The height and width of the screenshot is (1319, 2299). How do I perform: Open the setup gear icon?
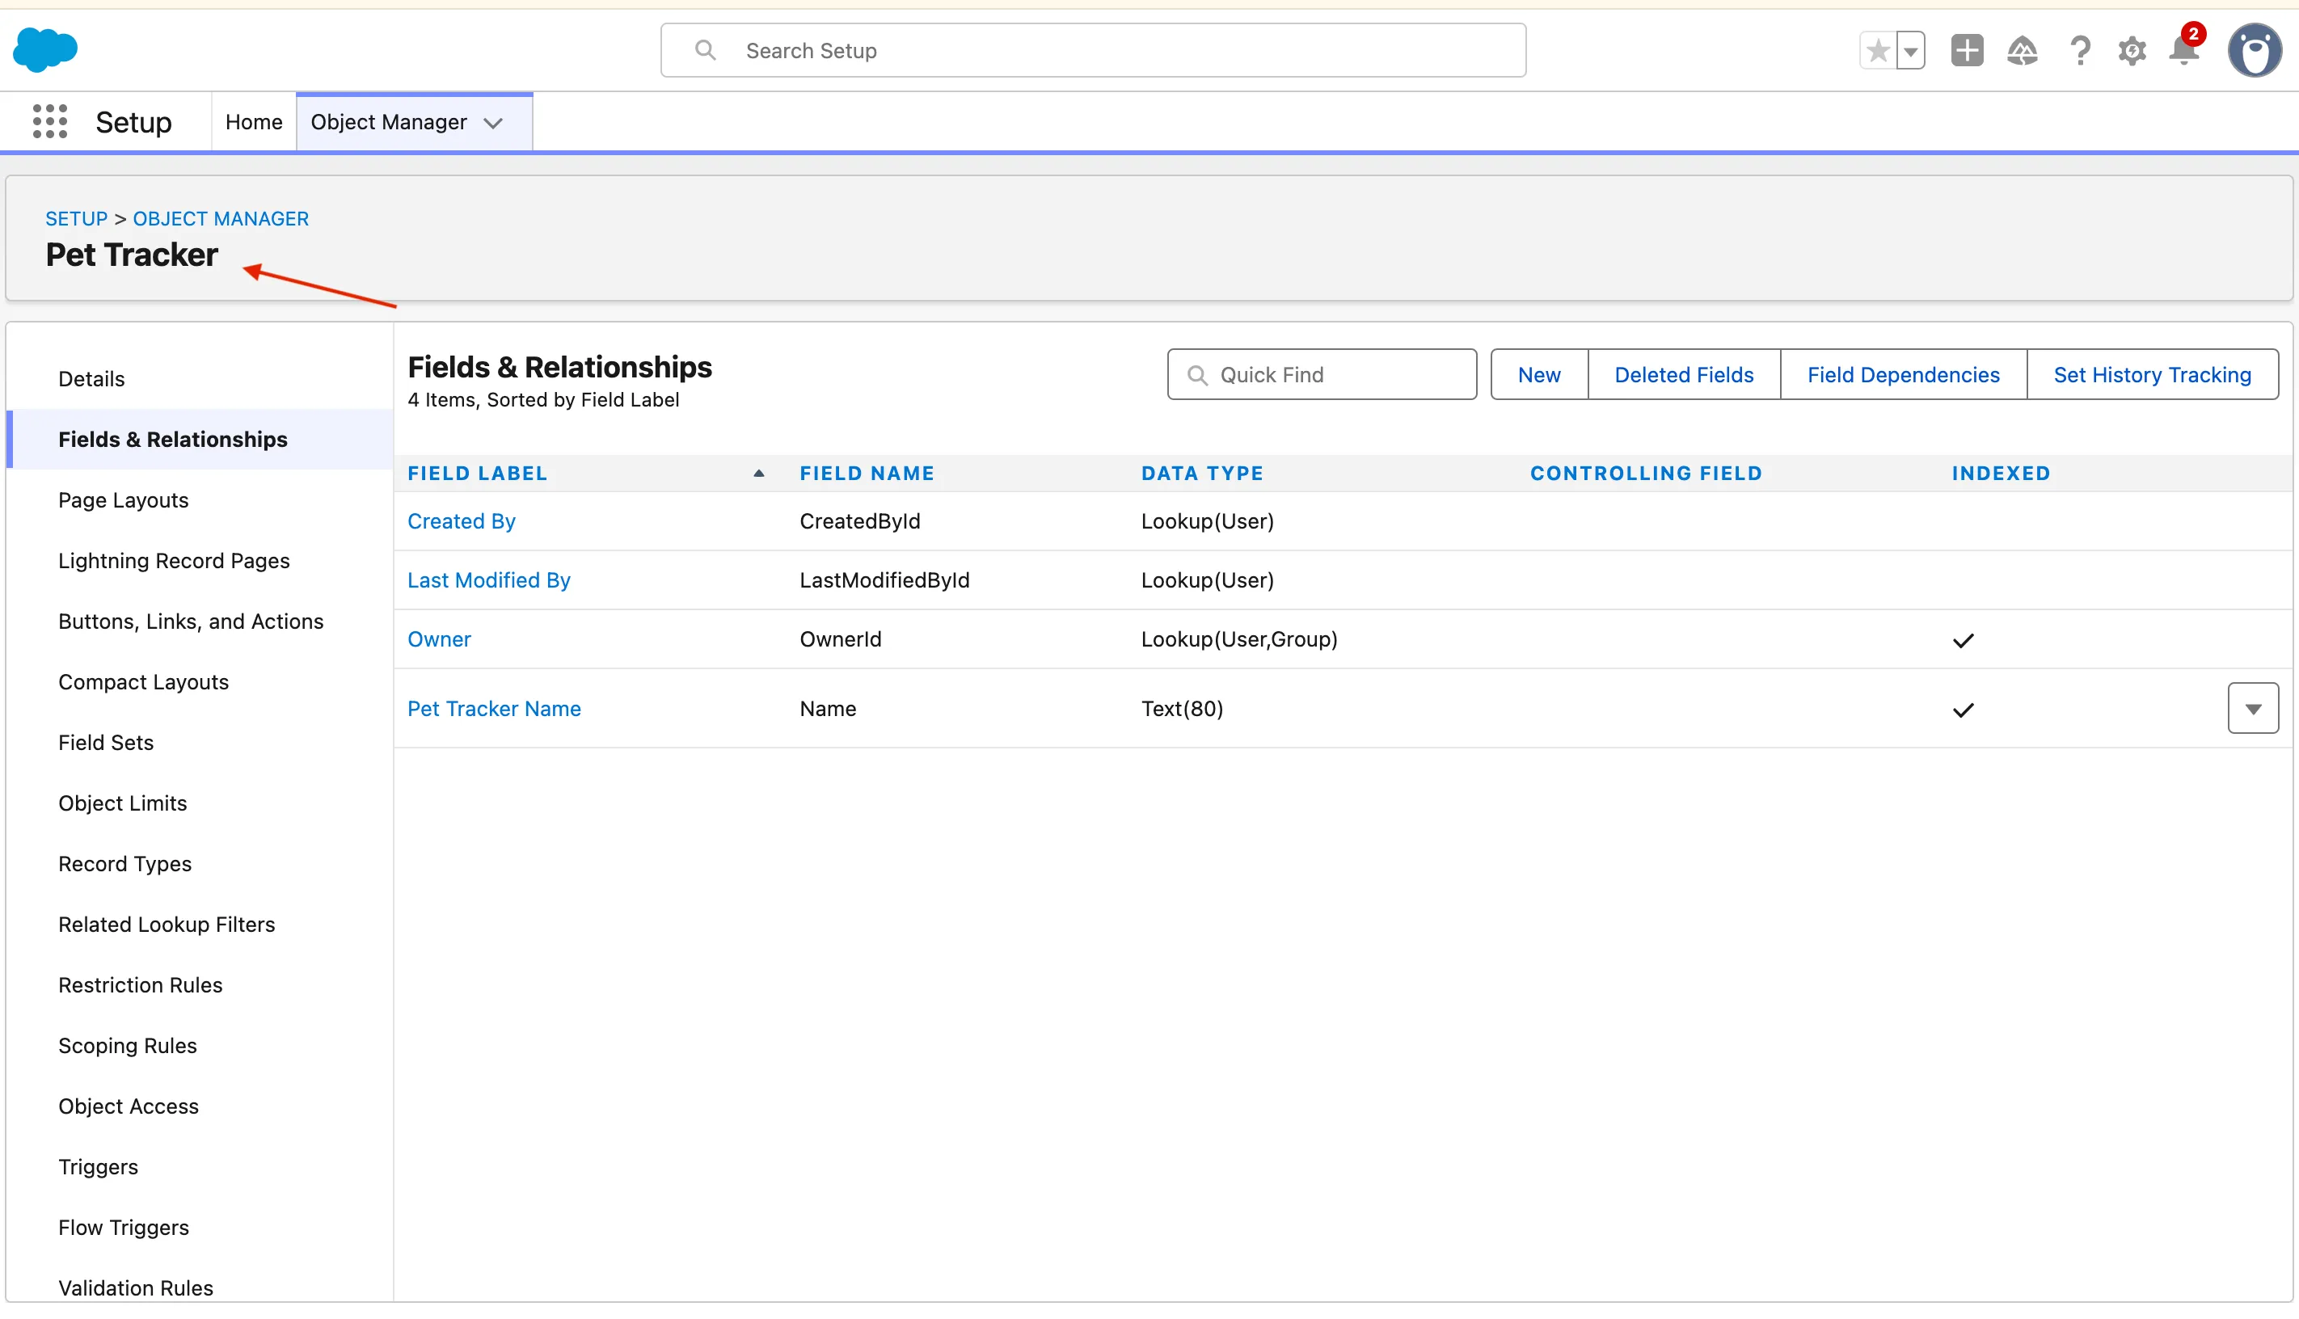(x=2132, y=51)
